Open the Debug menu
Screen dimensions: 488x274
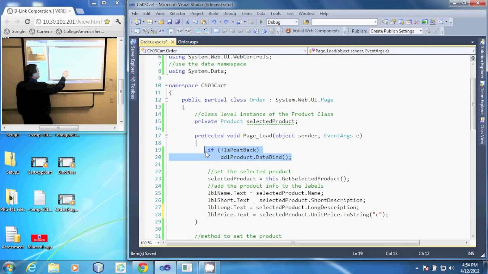click(230, 13)
